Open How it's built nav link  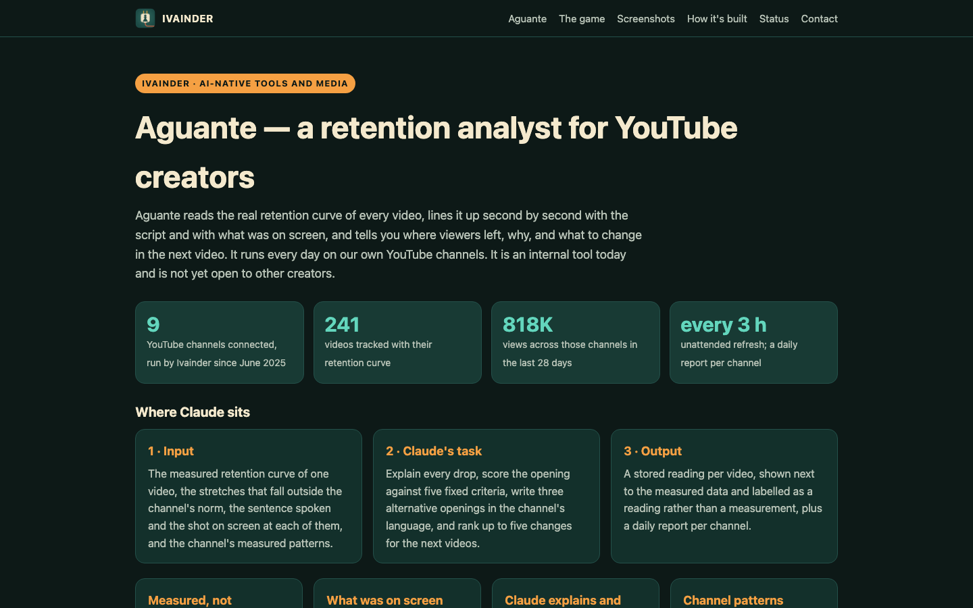point(717,19)
